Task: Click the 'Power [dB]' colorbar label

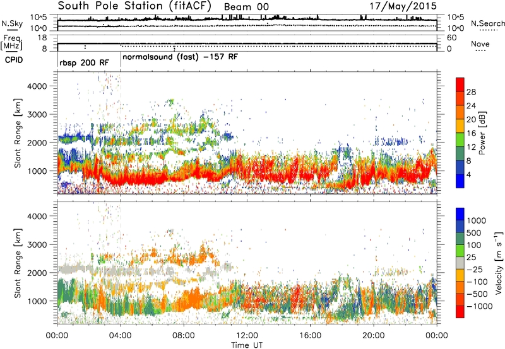Action: (x=482, y=133)
